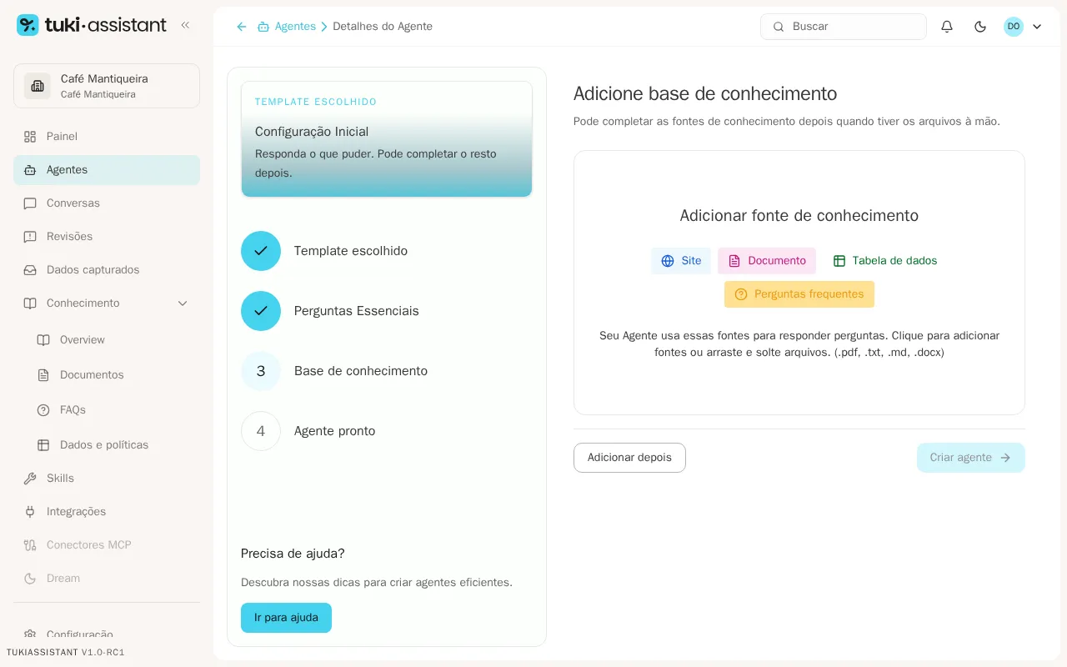1067x667 pixels.
Task: Click the Perguntas Essenciais step checkmark
Action: click(261, 311)
